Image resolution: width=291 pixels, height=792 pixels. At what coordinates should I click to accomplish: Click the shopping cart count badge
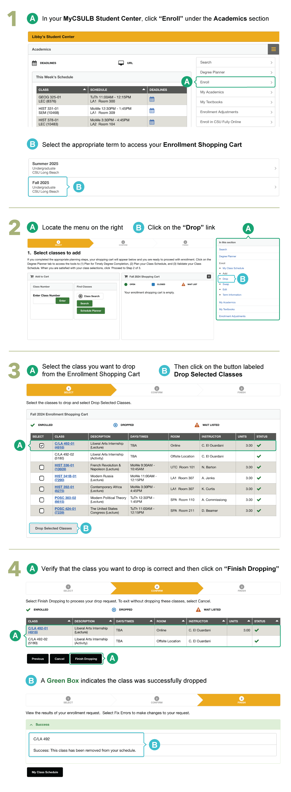click(x=209, y=276)
